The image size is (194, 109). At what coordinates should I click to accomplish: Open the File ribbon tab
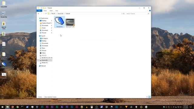[x=39, y=11]
